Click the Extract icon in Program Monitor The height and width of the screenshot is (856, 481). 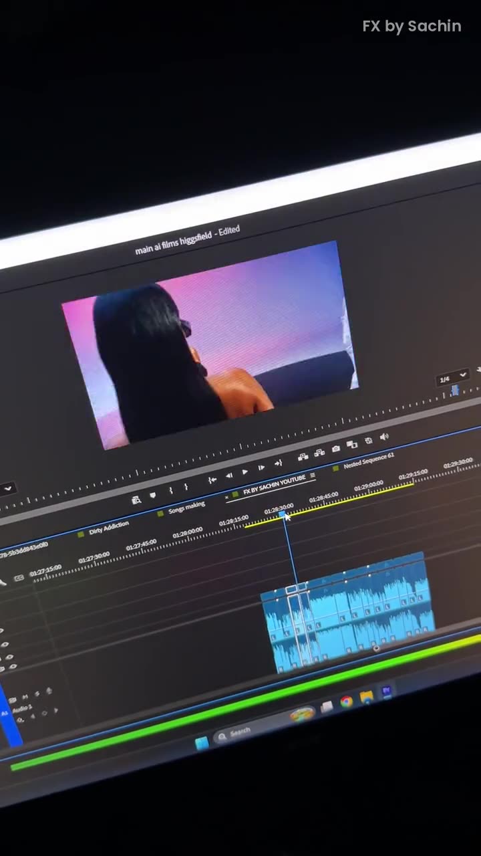319,452
